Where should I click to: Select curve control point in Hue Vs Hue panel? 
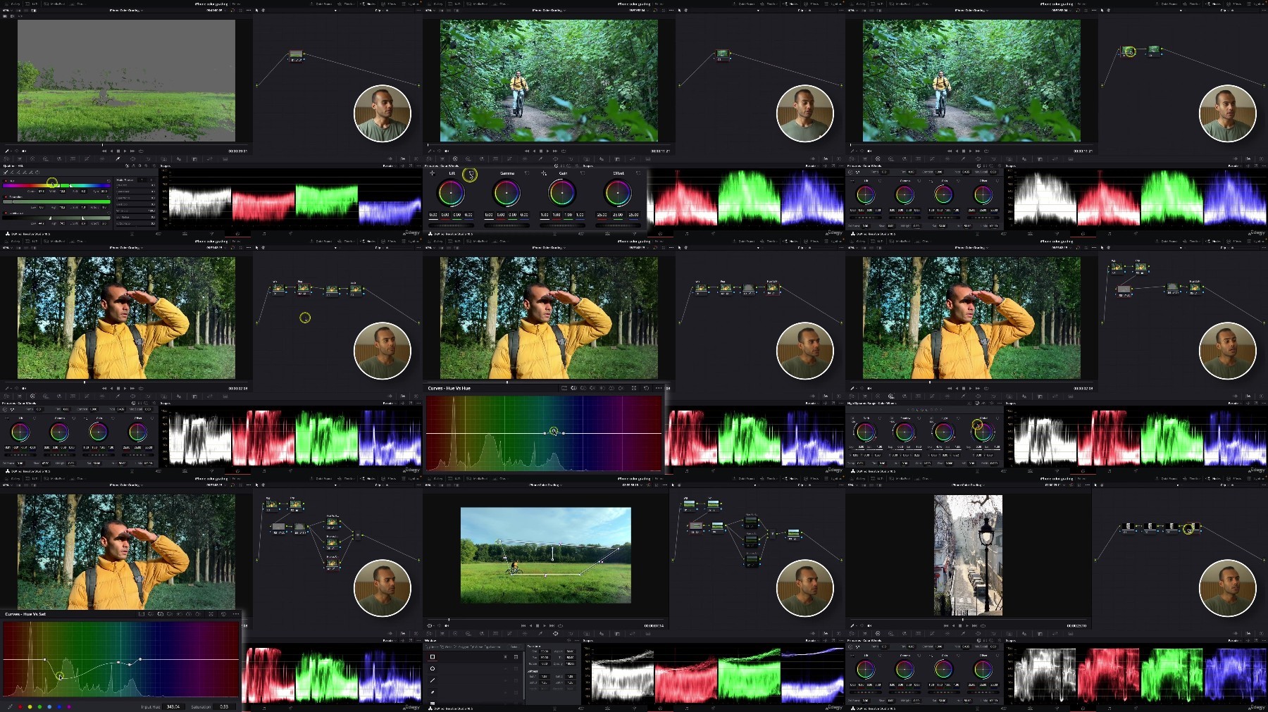pos(554,431)
